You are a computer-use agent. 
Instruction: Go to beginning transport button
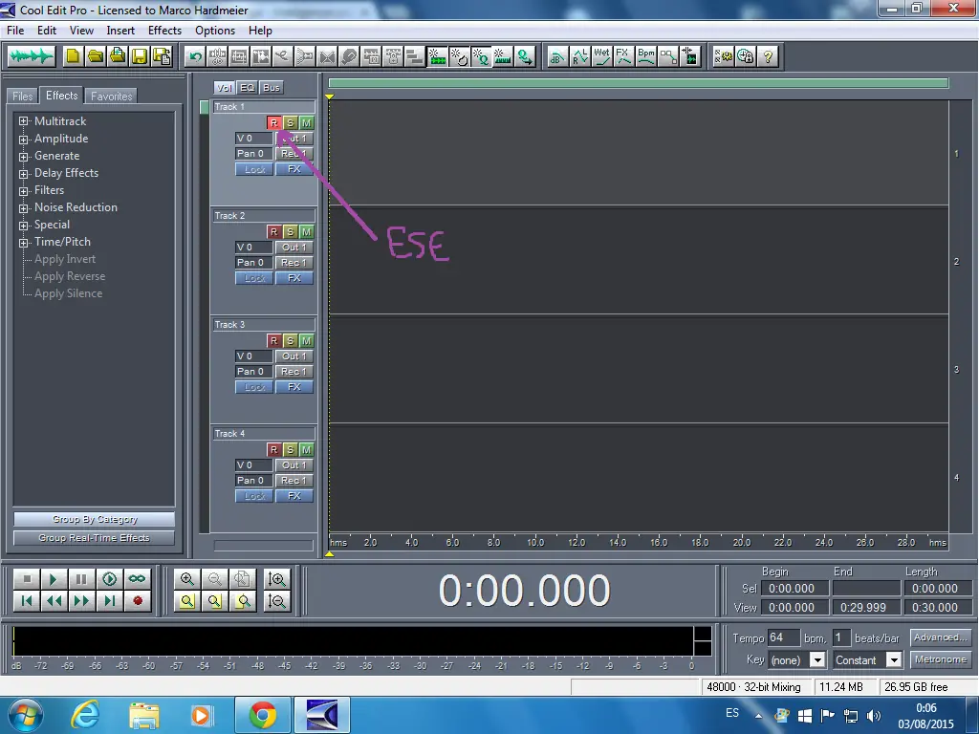click(x=27, y=601)
